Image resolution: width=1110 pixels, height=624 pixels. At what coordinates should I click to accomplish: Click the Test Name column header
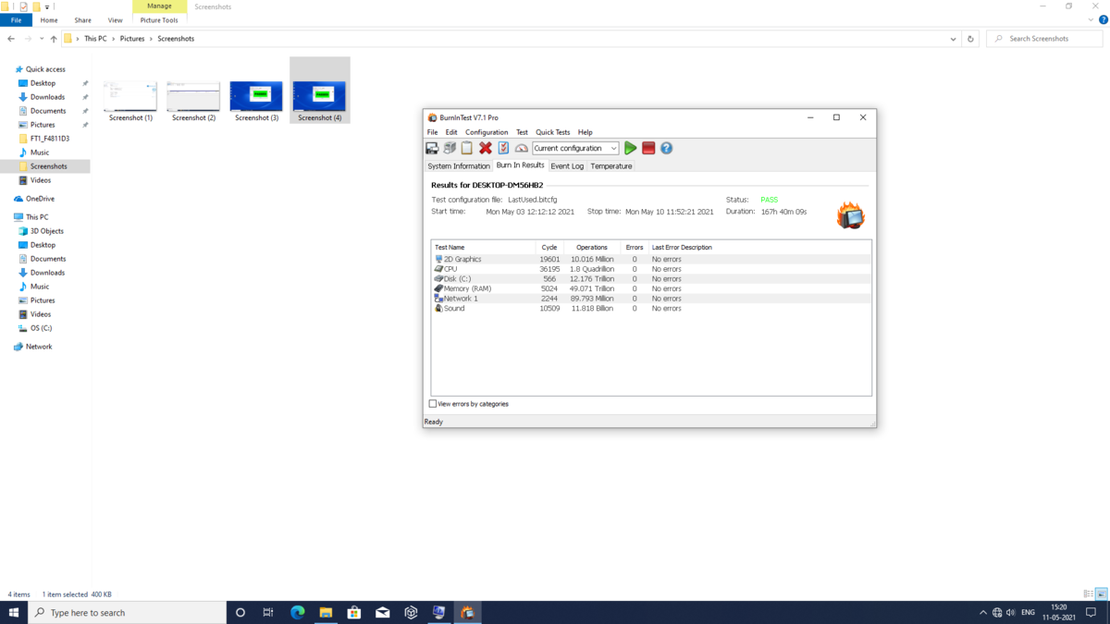pos(483,248)
